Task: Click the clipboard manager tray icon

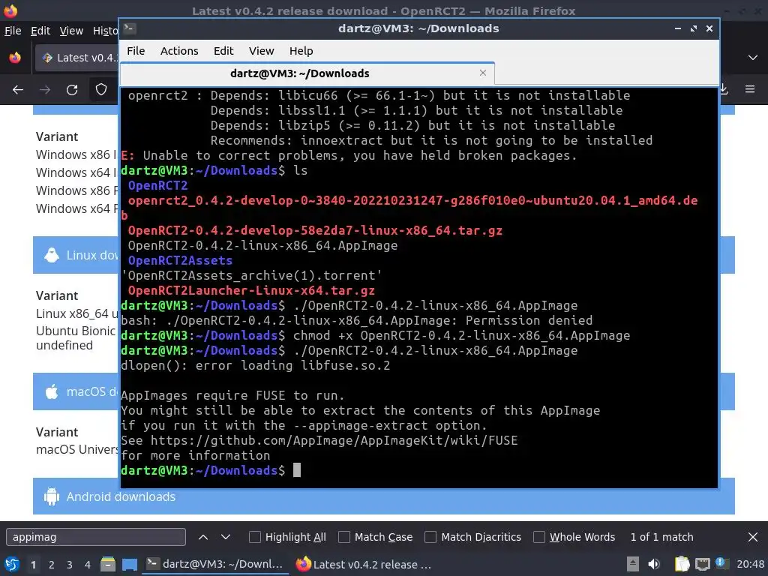Action: tap(682, 564)
